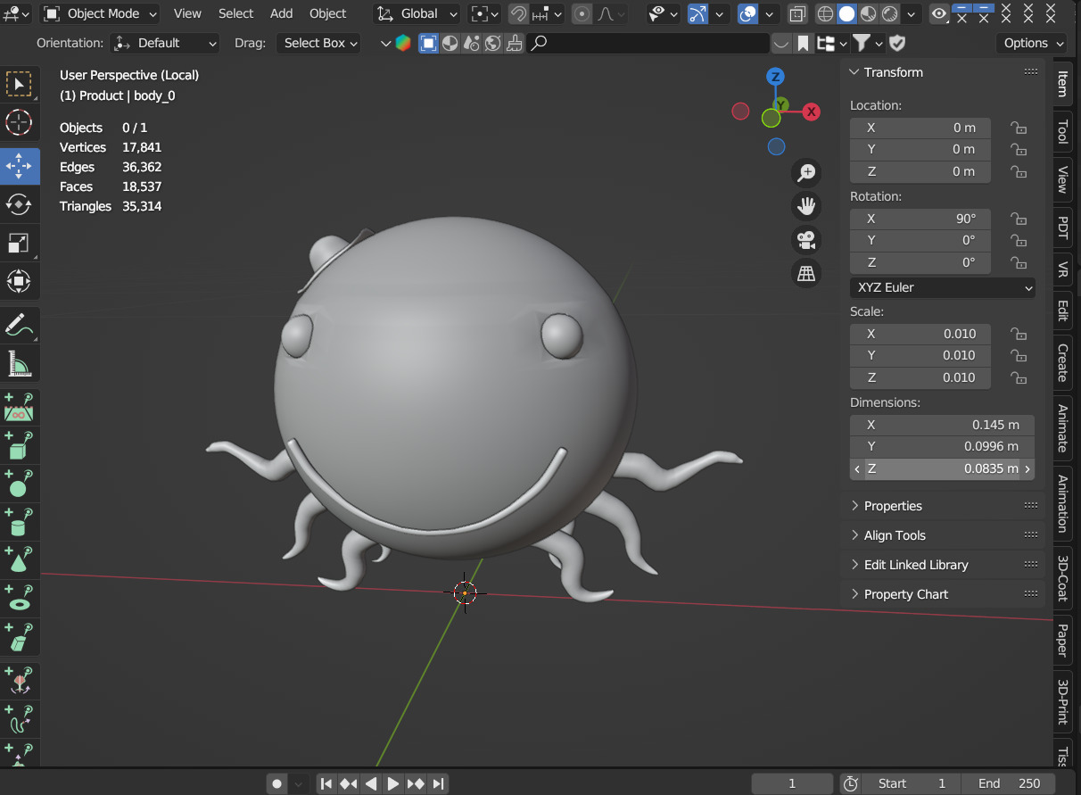Click the blue Z axis gizmo ball

(776, 76)
